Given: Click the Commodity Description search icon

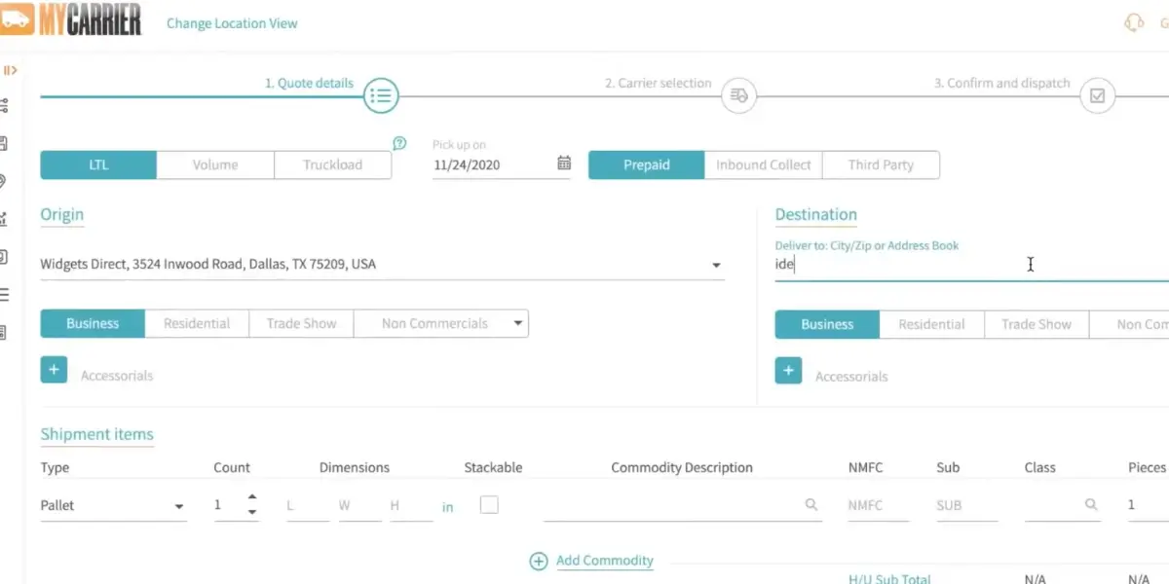Looking at the screenshot, I should [811, 505].
